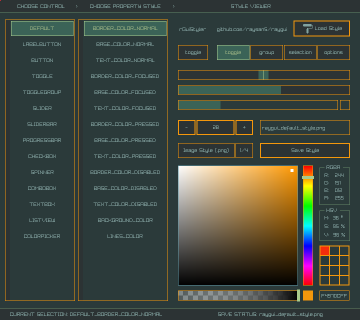
Task: Choose BACKGROUND_COLOR property
Action: (x=124, y=220)
